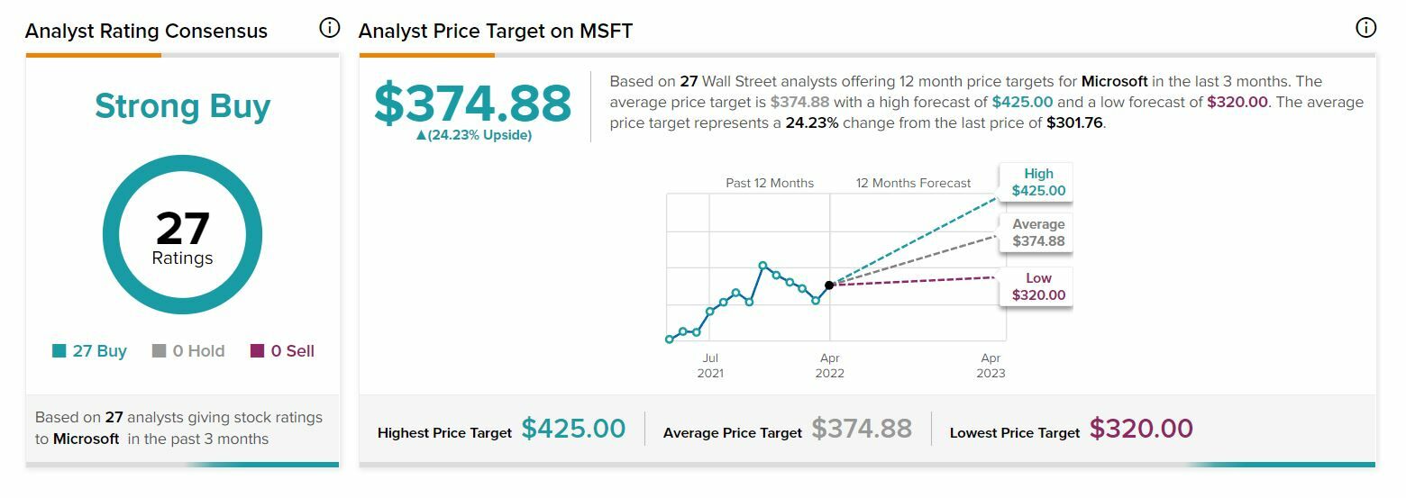This screenshot has height=498, width=1406.
Task: Click the Apr 2023 axis label
Action: tap(991, 366)
